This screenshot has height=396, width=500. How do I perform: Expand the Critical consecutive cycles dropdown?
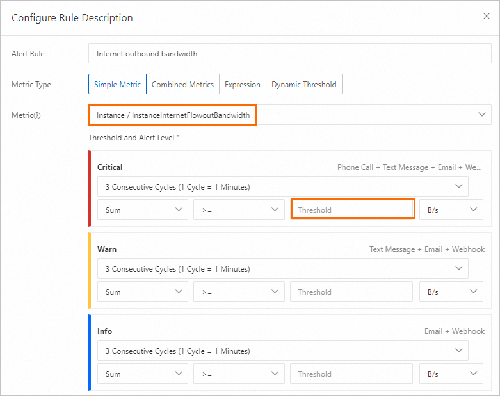[282, 187]
